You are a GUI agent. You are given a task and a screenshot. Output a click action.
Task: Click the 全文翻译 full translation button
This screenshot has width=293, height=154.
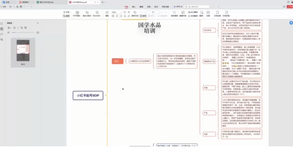point(193,12)
